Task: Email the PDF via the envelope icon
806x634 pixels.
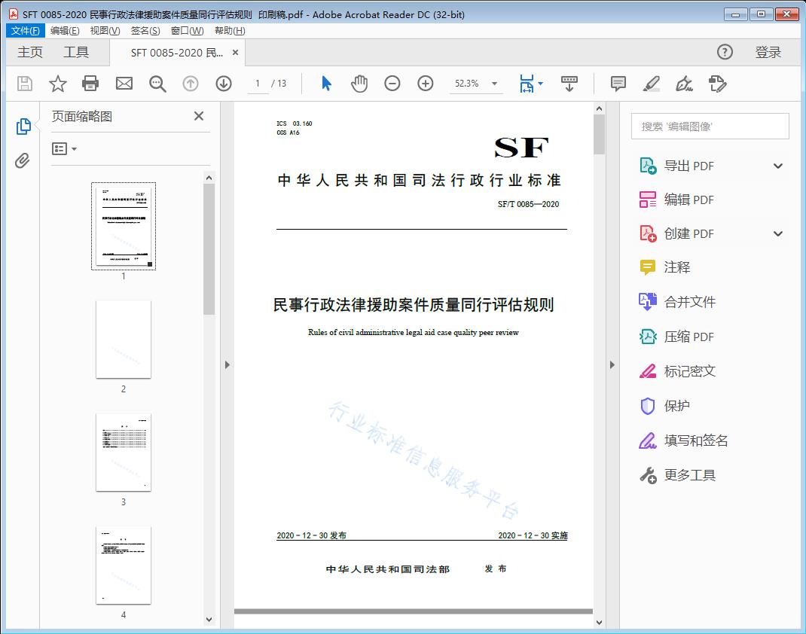Action: click(124, 84)
